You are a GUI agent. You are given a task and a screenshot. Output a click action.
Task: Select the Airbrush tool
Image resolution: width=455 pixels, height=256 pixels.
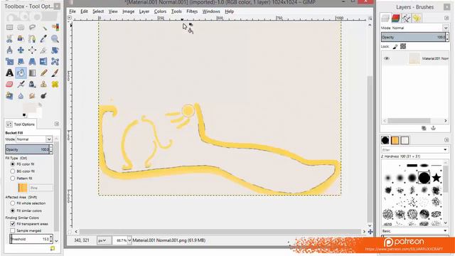click(x=21, y=85)
